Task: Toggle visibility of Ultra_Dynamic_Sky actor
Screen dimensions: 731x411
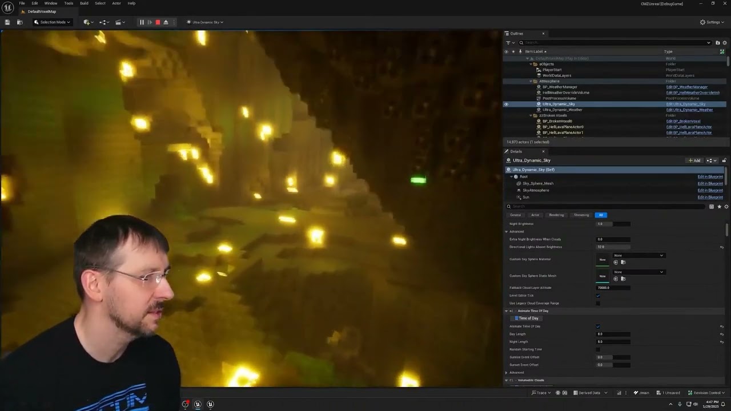Action: tap(506, 104)
